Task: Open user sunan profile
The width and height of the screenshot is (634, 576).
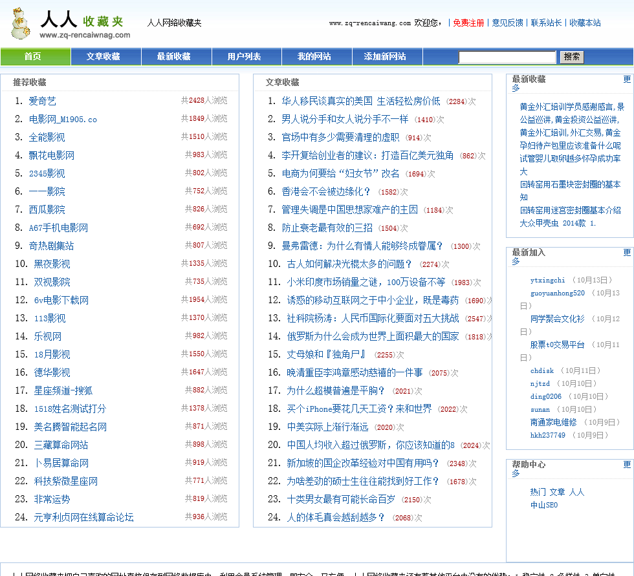Action: pyautogui.click(x=540, y=410)
